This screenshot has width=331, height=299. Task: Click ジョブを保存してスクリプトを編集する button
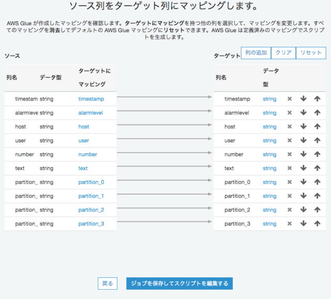(179, 283)
